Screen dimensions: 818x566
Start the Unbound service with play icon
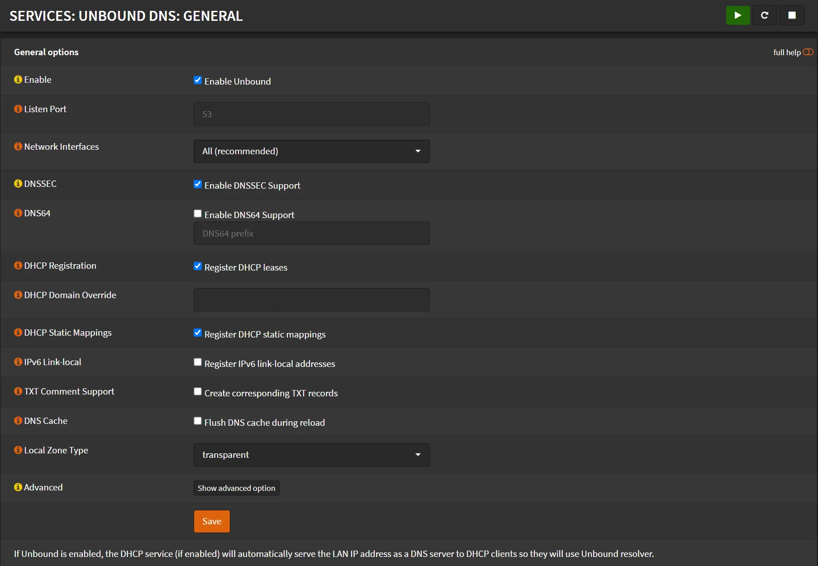(x=737, y=15)
